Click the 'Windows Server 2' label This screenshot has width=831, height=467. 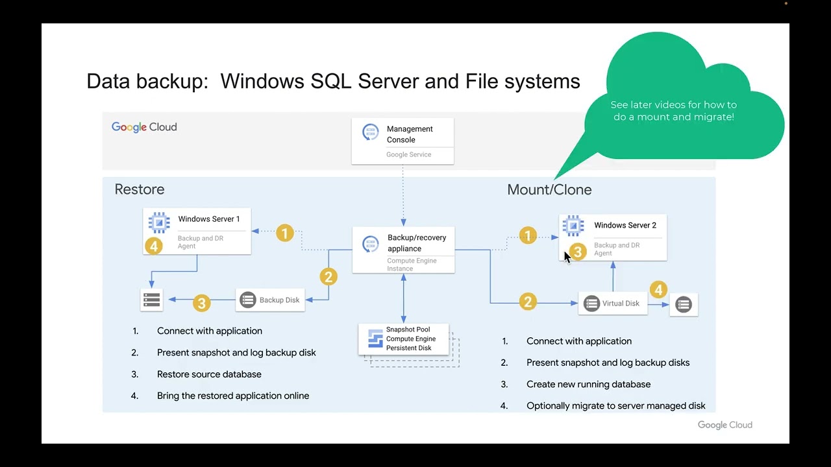coord(625,226)
